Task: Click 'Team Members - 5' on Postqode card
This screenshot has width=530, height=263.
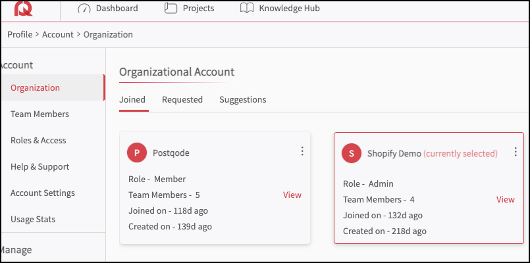Action: [x=165, y=195]
